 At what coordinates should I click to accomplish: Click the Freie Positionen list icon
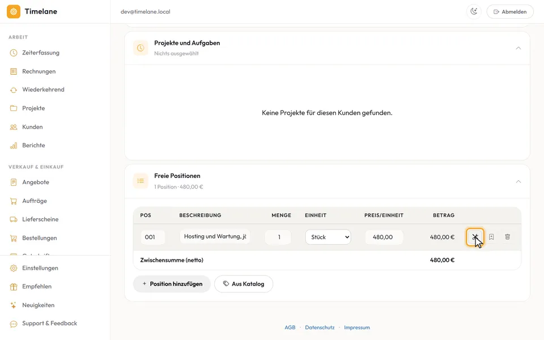(141, 181)
